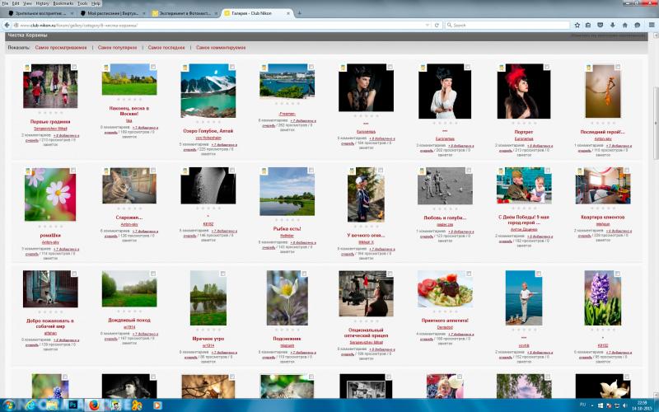This screenshot has height=412, width=659.
Task: Switch to the Эксперимент в Фотошест tab
Action: click(185, 13)
